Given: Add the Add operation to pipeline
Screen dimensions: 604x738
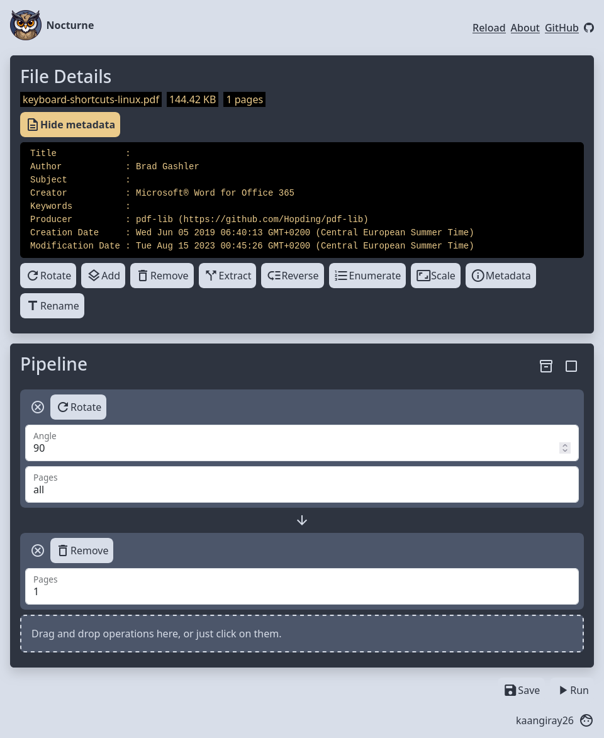Looking at the screenshot, I should (103, 276).
